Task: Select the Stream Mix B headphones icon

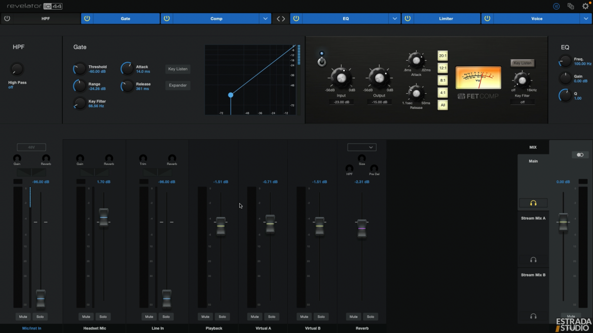Action: [x=533, y=316]
